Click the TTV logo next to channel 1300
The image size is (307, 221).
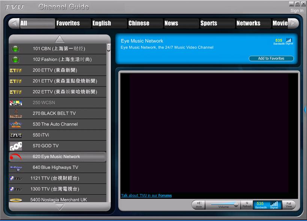[16, 189]
